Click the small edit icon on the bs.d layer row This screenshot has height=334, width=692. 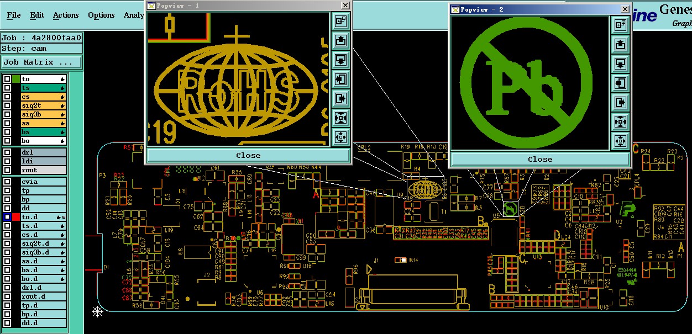coord(63,271)
